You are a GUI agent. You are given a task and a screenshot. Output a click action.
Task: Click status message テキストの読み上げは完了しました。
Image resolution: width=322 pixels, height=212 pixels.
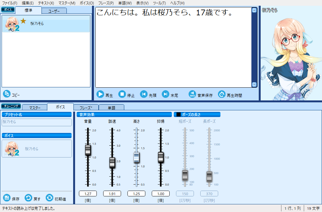coord(29,208)
